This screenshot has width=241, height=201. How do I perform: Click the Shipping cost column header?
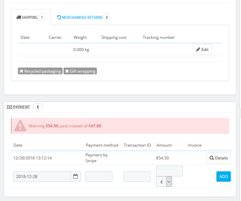(114, 37)
